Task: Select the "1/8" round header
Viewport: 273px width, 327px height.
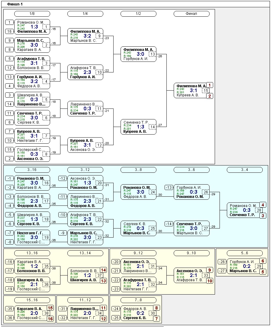Action: click(32, 14)
